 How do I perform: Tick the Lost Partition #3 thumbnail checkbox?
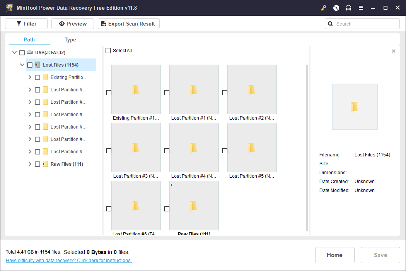[109, 151]
